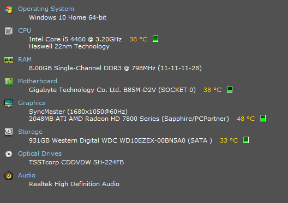
Task: Click the Graphics monitor icon
Action: pyautogui.click(x=9, y=103)
